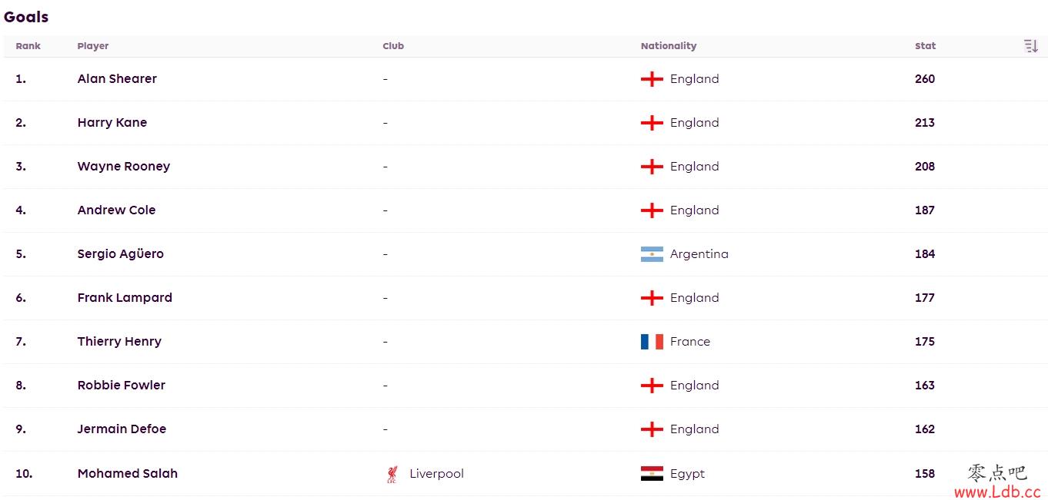Click the Argentina flag icon
The width and height of the screenshot is (1048, 500).
point(652,254)
